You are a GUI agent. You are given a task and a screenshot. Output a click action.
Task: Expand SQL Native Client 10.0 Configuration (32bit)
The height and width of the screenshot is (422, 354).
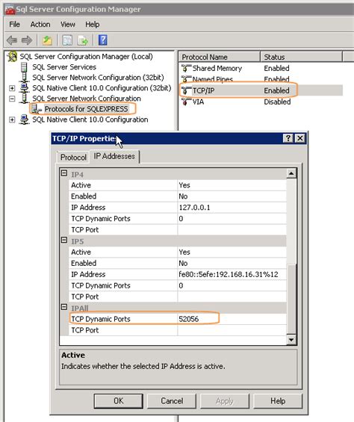click(x=12, y=88)
